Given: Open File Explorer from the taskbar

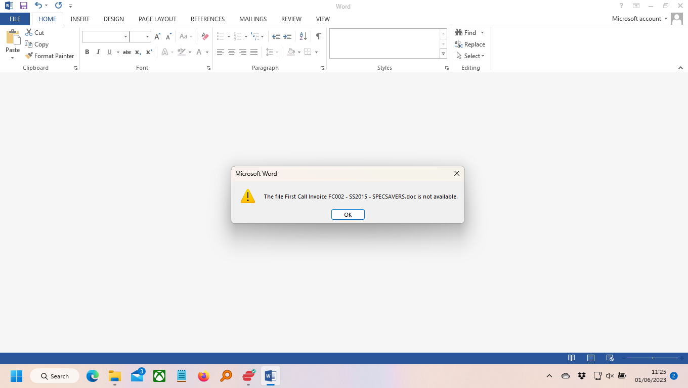Looking at the screenshot, I should pos(115,376).
